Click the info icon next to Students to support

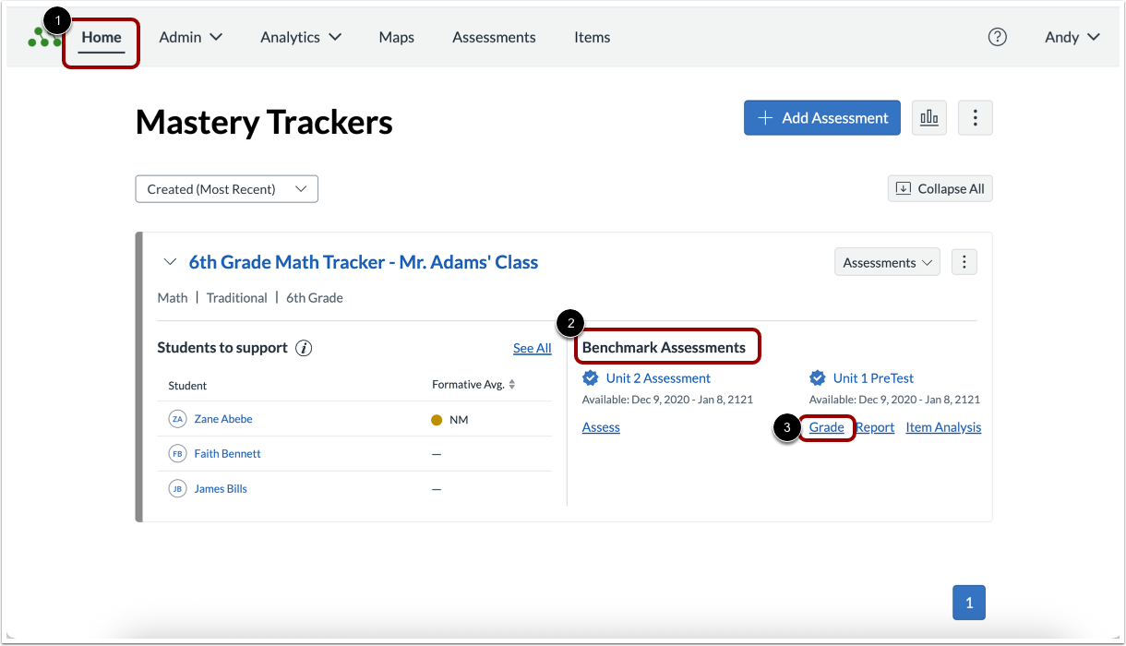coord(304,348)
